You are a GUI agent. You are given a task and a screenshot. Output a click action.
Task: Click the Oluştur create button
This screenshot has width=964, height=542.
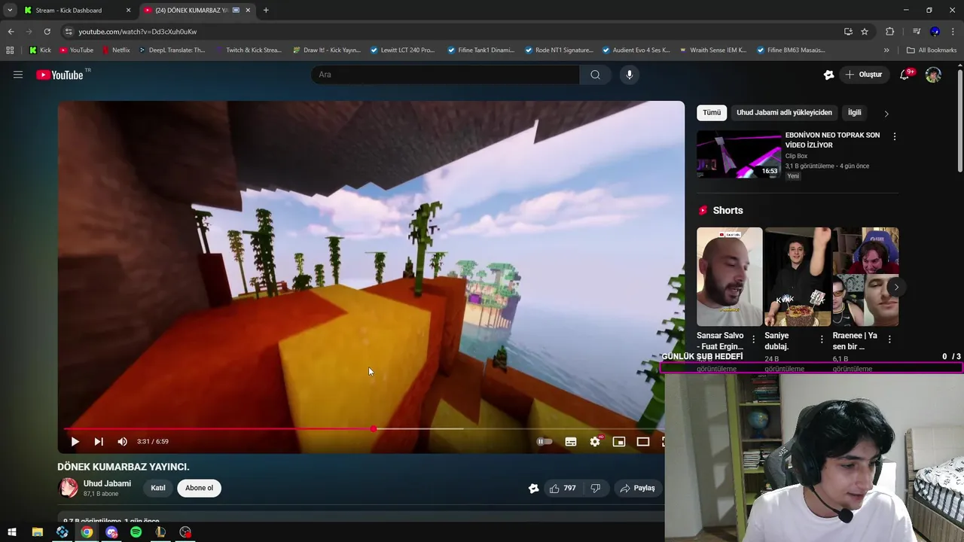pos(863,75)
